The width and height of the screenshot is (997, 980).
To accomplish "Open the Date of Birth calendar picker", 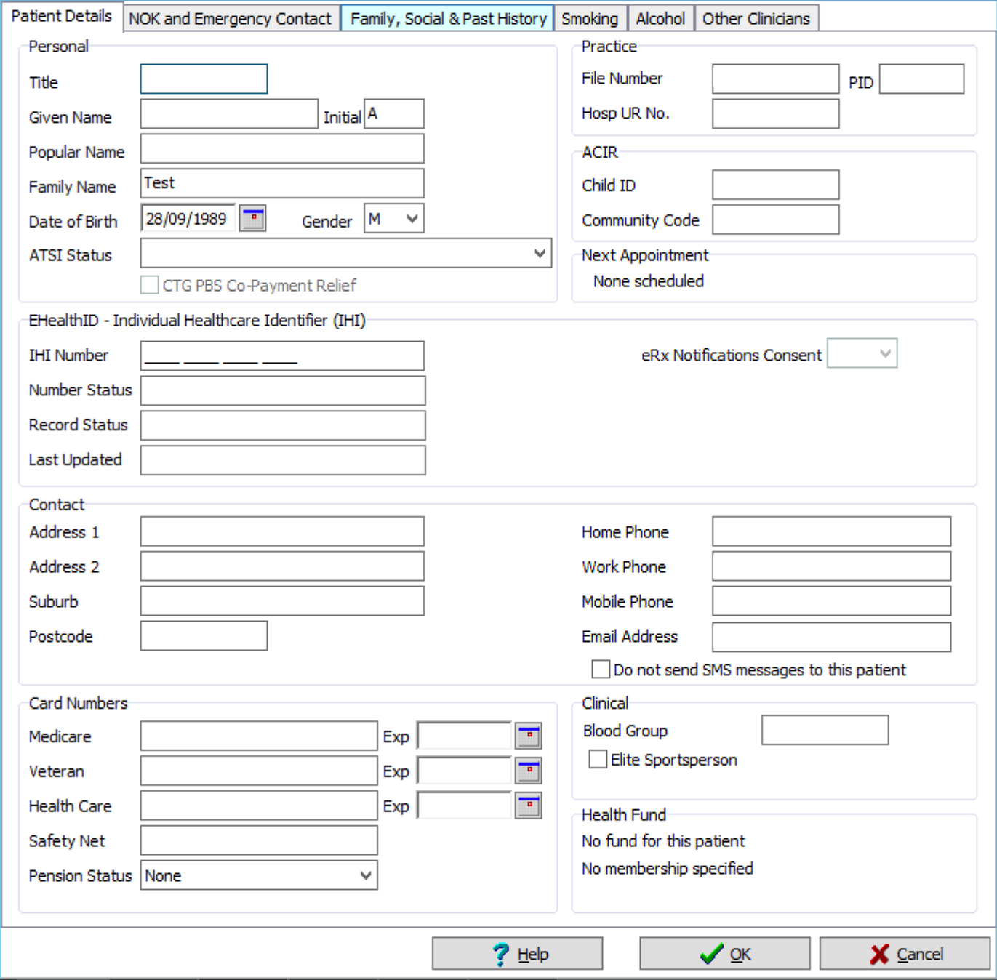I will point(252,219).
